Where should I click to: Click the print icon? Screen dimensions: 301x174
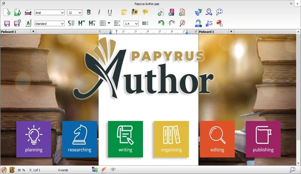point(28,12)
